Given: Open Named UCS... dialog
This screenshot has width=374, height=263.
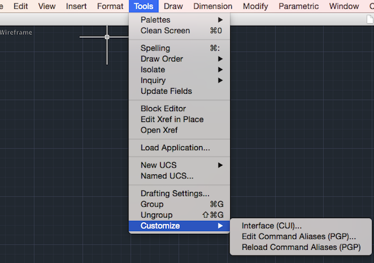Looking at the screenshot, I should [180, 176].
